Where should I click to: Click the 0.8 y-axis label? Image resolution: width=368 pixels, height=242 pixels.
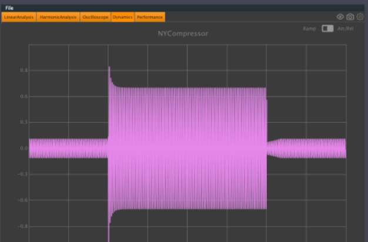(x=24, y=70)
